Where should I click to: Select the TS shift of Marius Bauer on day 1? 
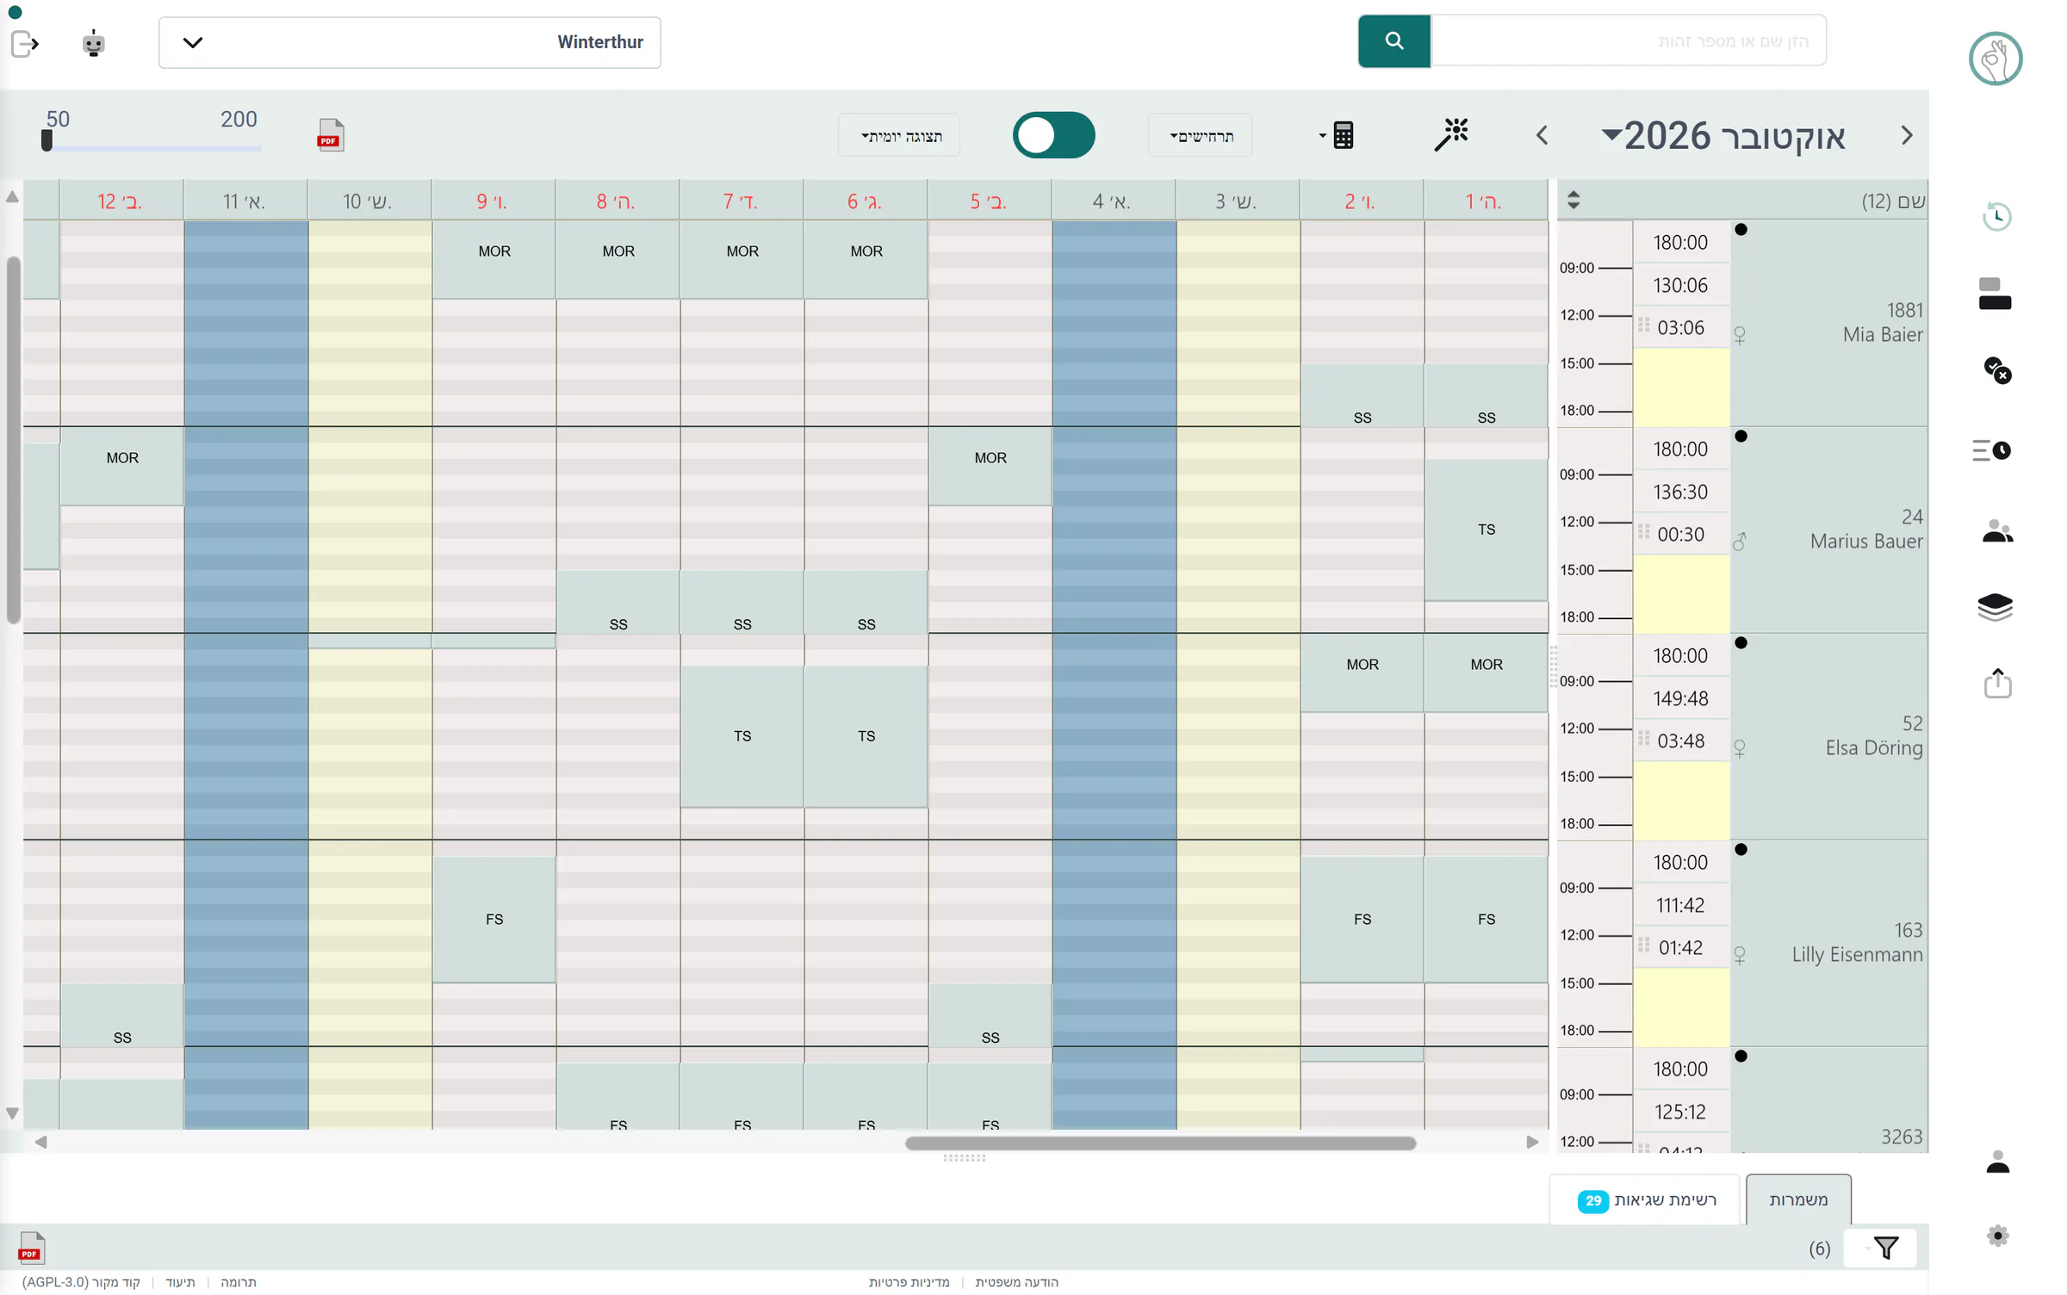click(x=1486, y=530)
